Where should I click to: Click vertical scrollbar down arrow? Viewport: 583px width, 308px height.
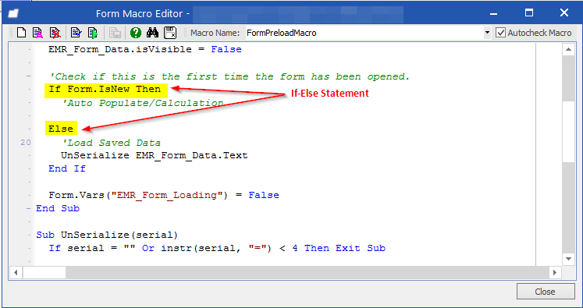(x=568, y=259)
